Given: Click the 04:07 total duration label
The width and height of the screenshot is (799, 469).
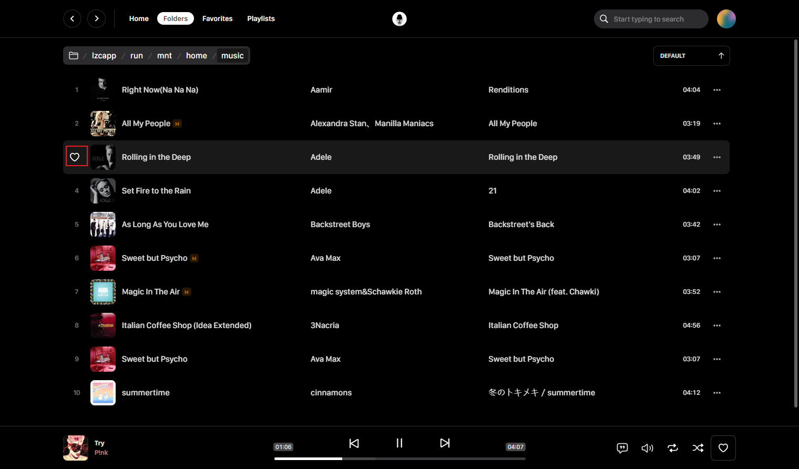Looking at the screenshot, I should click(x=515, y=447).
